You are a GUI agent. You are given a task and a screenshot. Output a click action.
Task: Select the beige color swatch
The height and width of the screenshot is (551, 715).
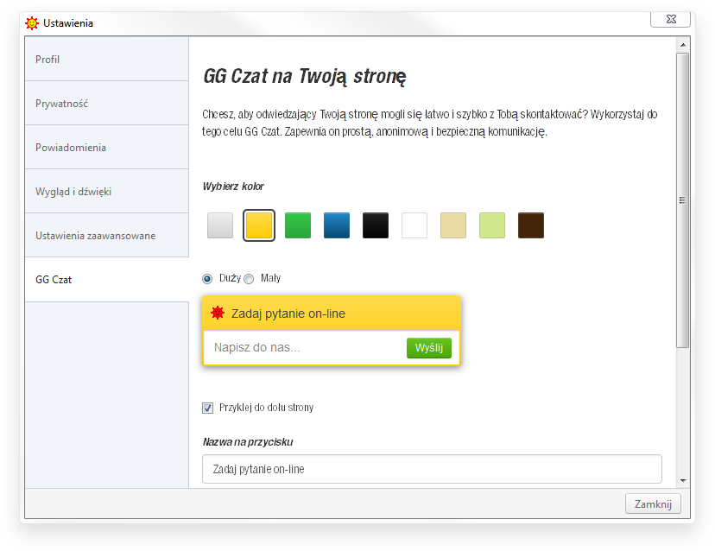point(453,225)
